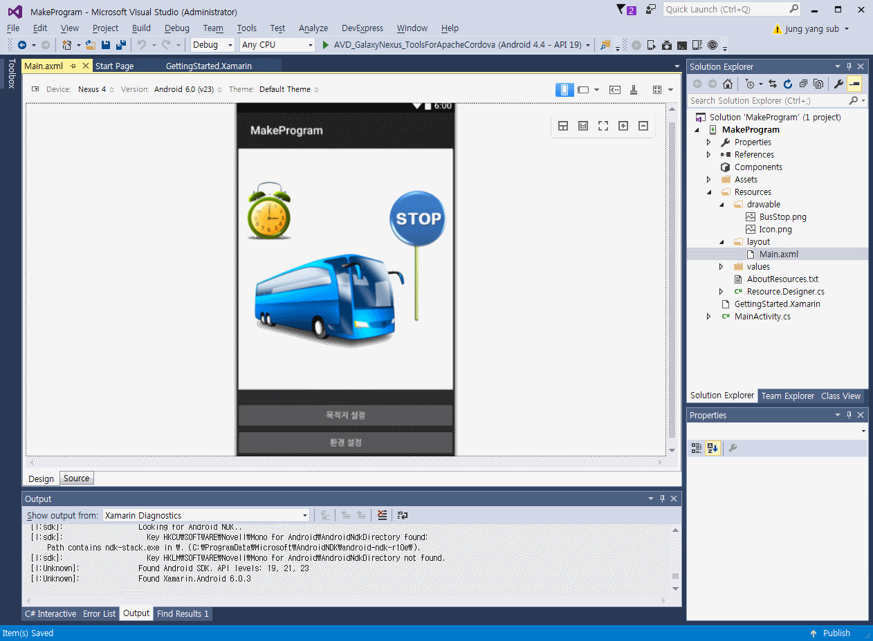873x641 pixels.
Task: Refresh the Solution Explorer
Action: (x=788, y=84)
